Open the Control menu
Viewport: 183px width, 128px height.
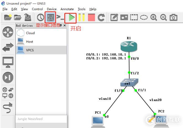(37, 9)
